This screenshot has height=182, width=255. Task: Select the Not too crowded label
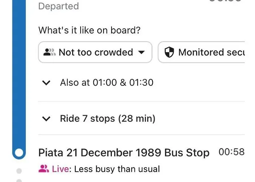click(x=96, y=52)
